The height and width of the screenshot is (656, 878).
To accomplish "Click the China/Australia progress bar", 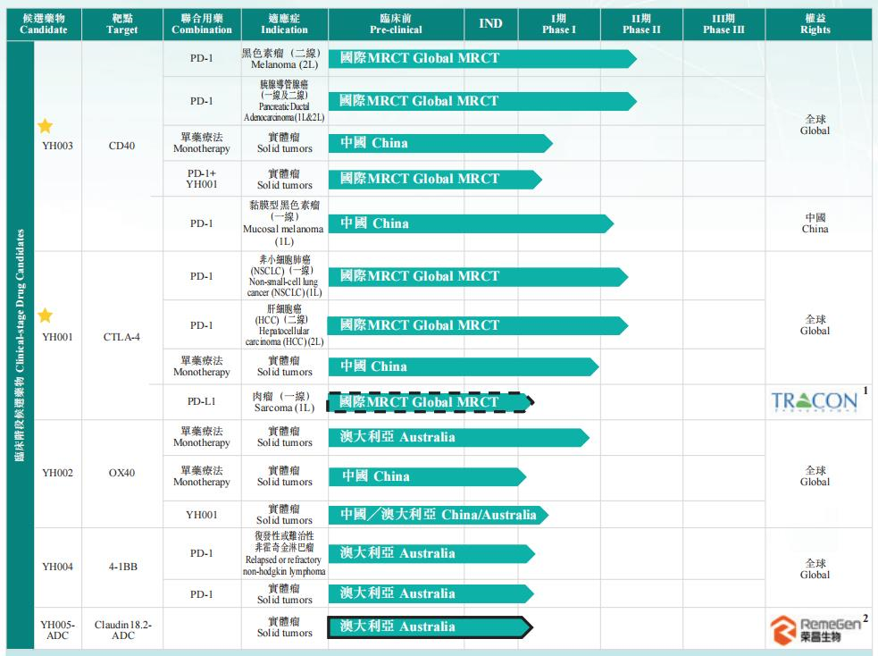I will pyautogui.click(x=436, y=515).
